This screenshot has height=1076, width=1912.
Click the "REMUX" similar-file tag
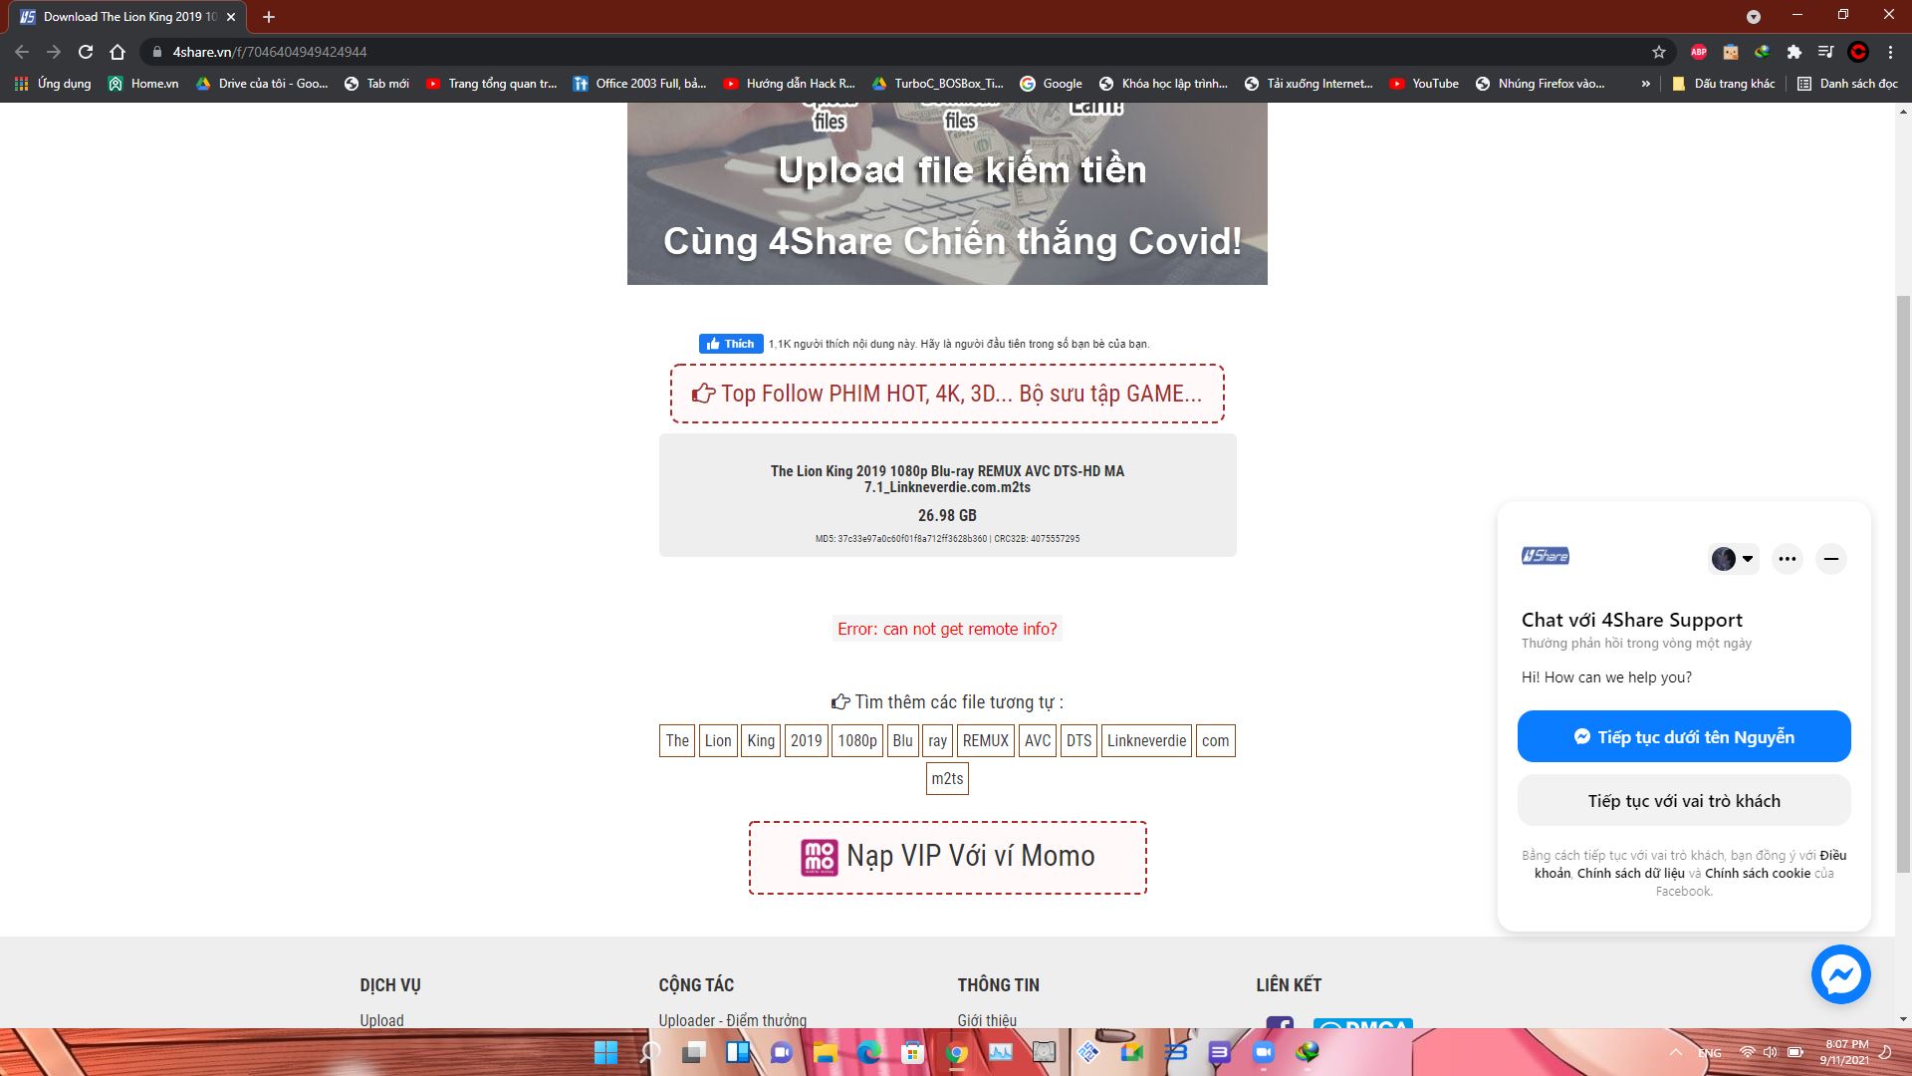985,740
